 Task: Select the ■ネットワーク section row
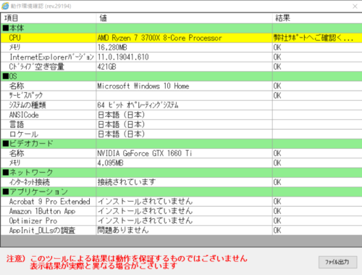click(181, 173)
